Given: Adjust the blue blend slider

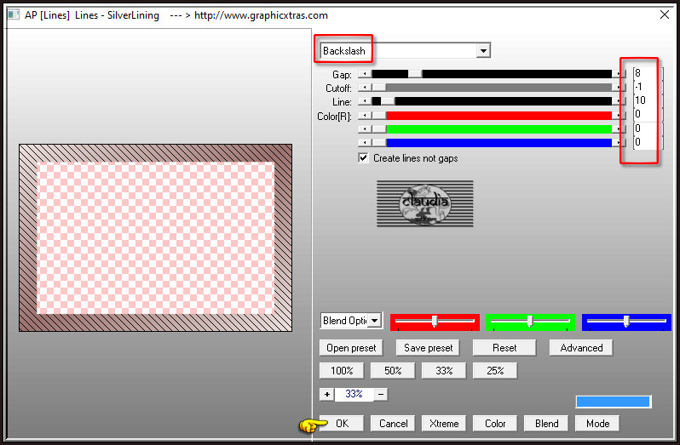Looking at the screenshot, I should (625, 321).
